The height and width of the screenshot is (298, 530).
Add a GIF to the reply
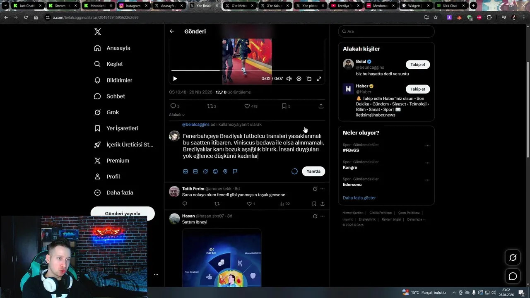195,171
